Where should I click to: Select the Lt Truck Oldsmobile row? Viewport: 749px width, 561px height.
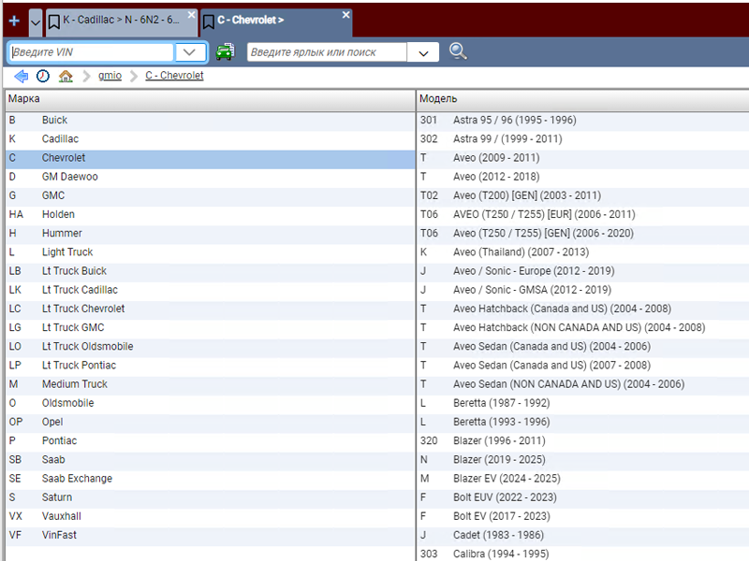210,346
